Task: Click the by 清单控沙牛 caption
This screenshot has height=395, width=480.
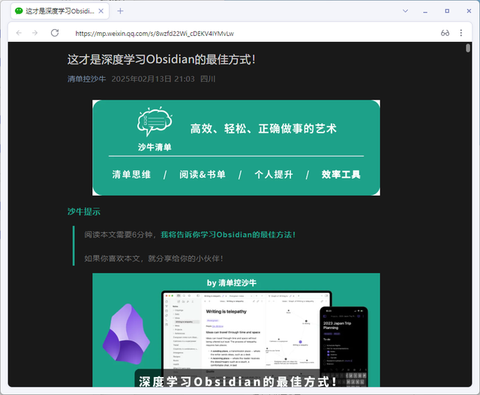Action: pos(232,283)
